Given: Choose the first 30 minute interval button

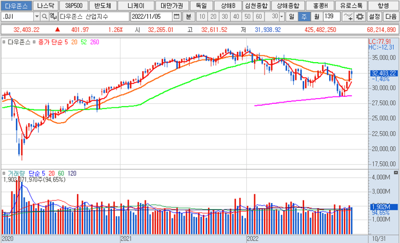Looking at the screenshot, I should (x=225, y=17).
